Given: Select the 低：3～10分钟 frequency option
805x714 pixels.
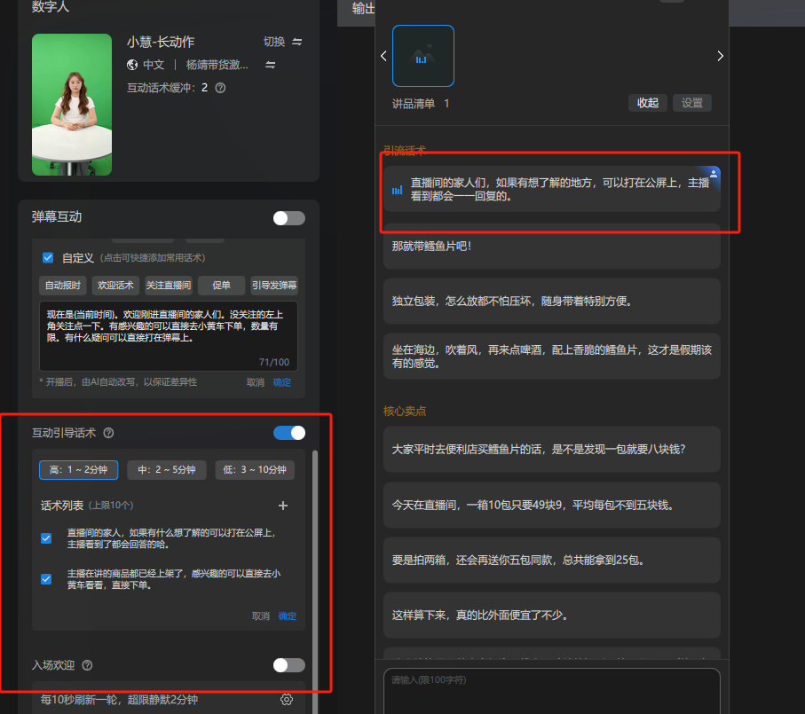Looking at the screenshot, I should (x=255, y=470).
